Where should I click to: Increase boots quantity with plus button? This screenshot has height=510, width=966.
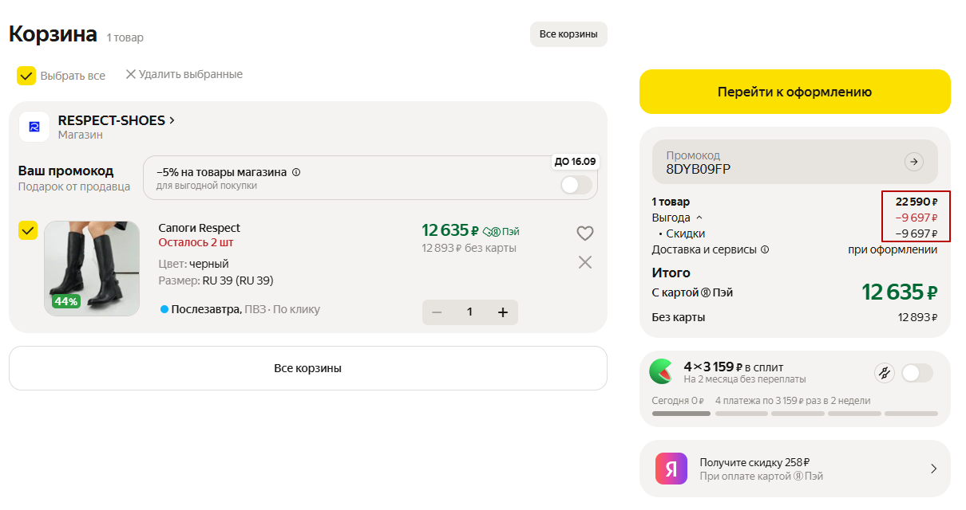[503, 312]
